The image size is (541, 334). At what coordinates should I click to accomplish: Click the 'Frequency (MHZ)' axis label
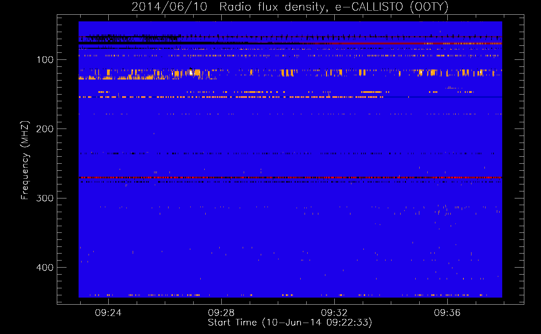[x=25, y=160]
